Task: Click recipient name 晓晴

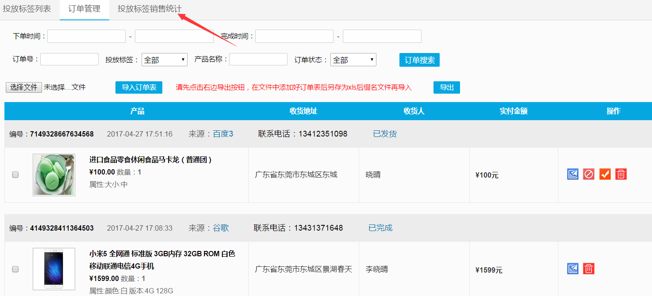Action: 373,175
